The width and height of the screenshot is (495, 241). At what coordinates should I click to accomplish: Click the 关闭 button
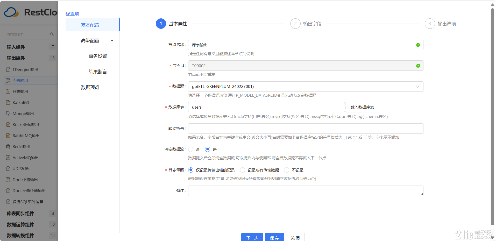pos(295,237)
